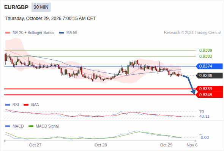The image size is (224, 151).
Task: Click the red 0.8348 support price tag
Action: [209, 95]
